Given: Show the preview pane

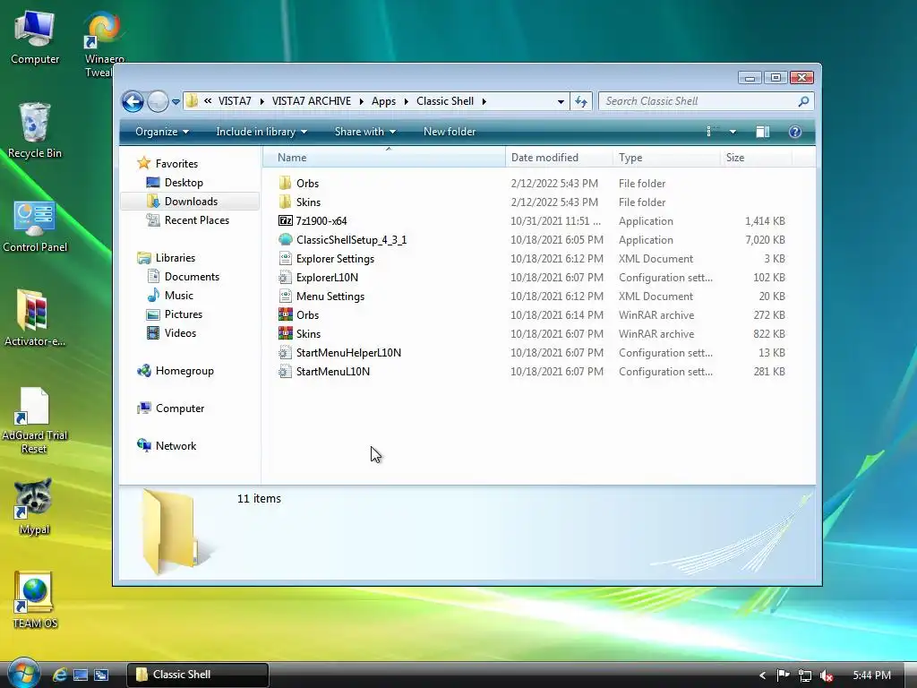Looking at the screenshot, I should [763, 132].
